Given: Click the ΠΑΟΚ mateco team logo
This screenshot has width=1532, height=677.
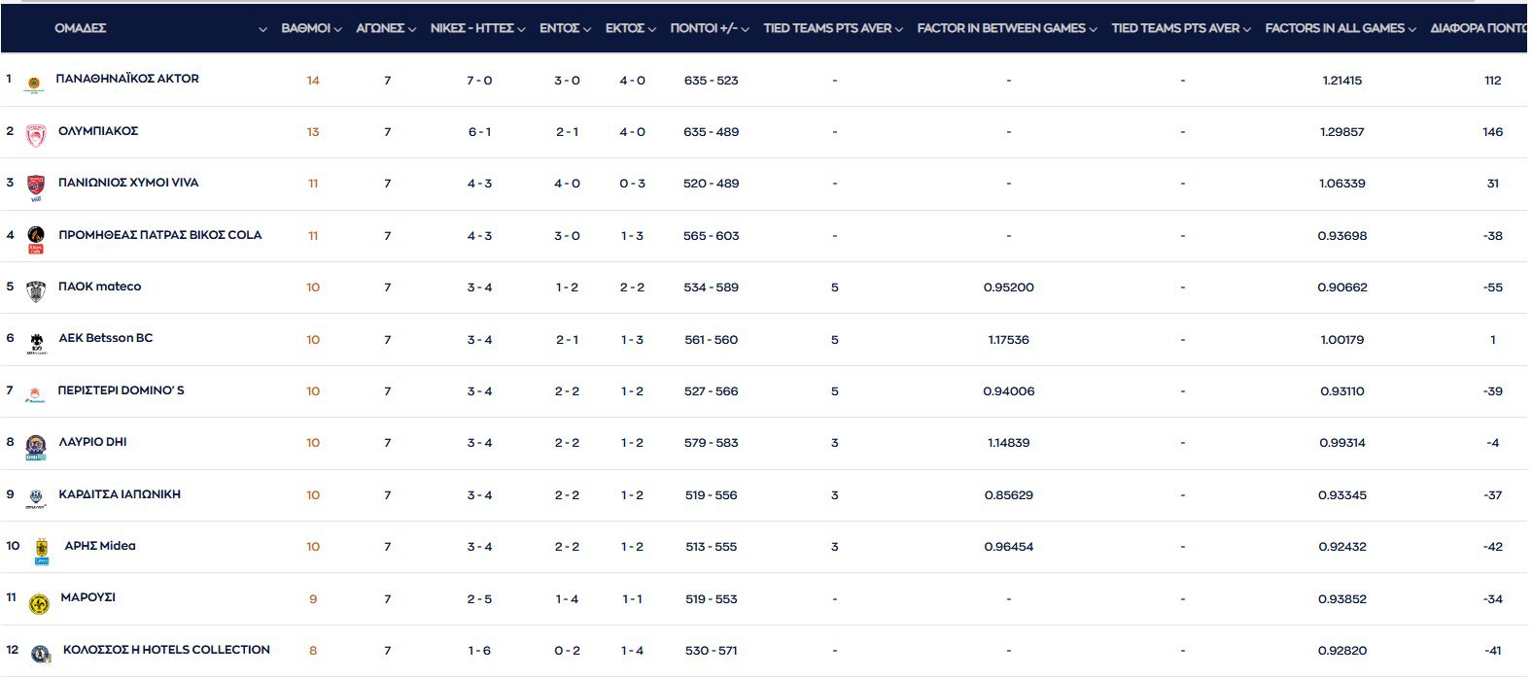Looking at the screenshot, I should (36, 290).
